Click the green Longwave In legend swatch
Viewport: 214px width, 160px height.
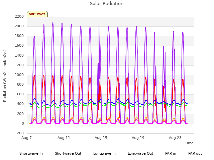[x=88, y=154]
